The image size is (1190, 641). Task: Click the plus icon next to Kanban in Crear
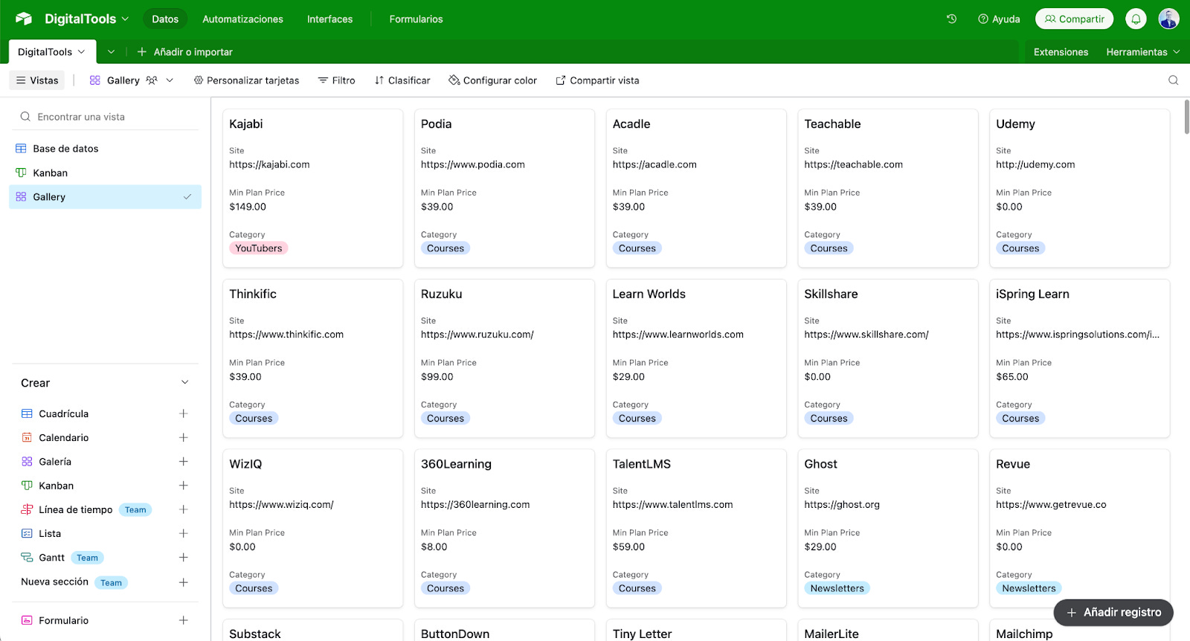183,486
